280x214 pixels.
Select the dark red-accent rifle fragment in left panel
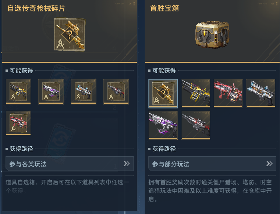point(116,92)
